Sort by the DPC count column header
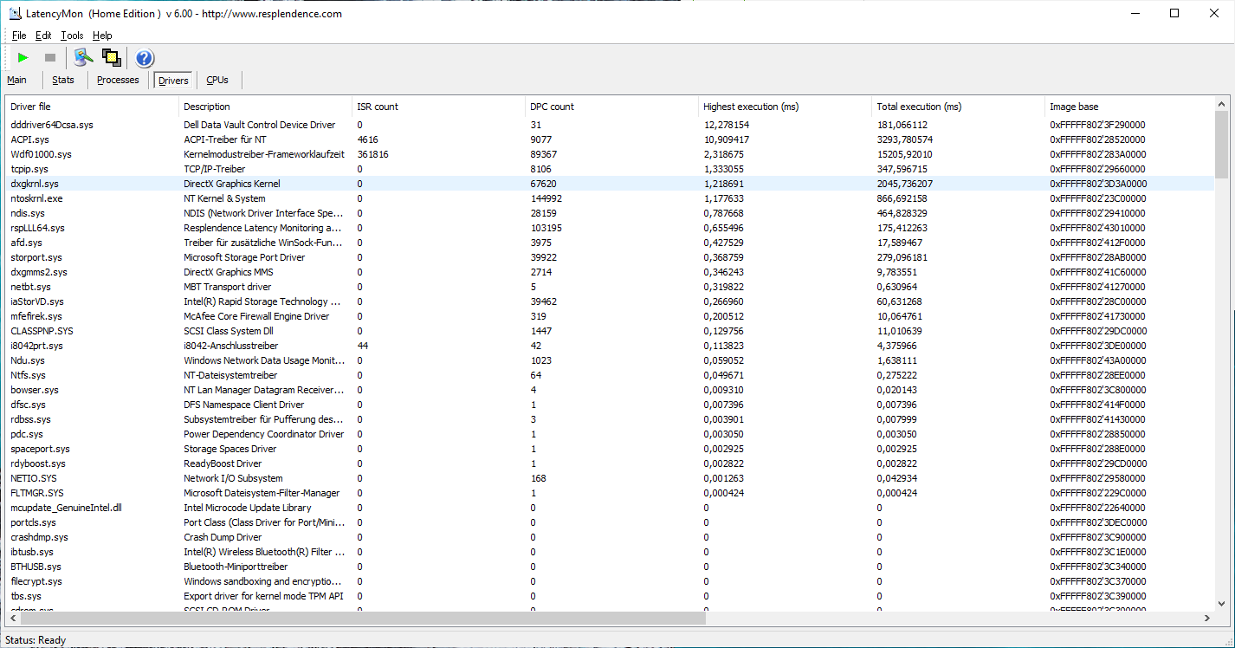This screenshot has height=648, width=1235. (x=612, y=107)
